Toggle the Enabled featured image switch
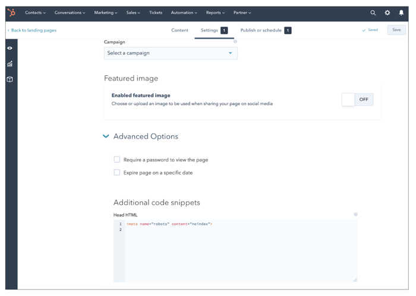The width and height of the screenshot is (416, 296). point(357,100)
